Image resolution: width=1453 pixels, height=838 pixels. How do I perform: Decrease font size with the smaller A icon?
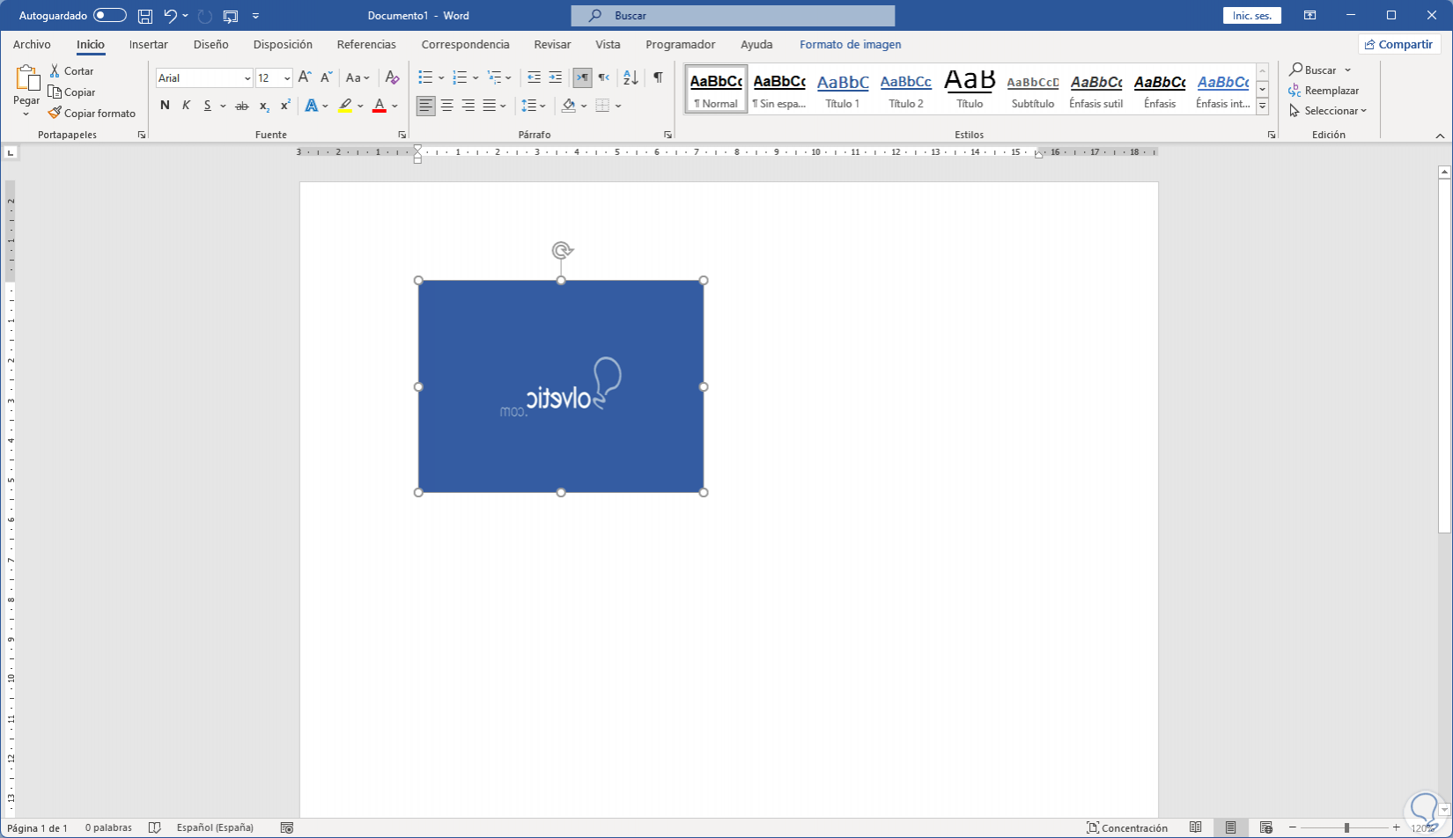pyautogui.click(x=326, y=77)
